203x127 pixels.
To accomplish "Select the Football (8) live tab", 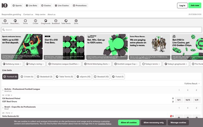I will click(10, 76).
